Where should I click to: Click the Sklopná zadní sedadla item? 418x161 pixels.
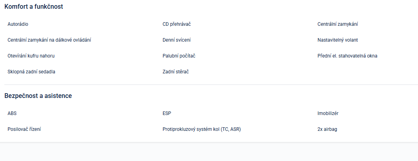[32, 72]
